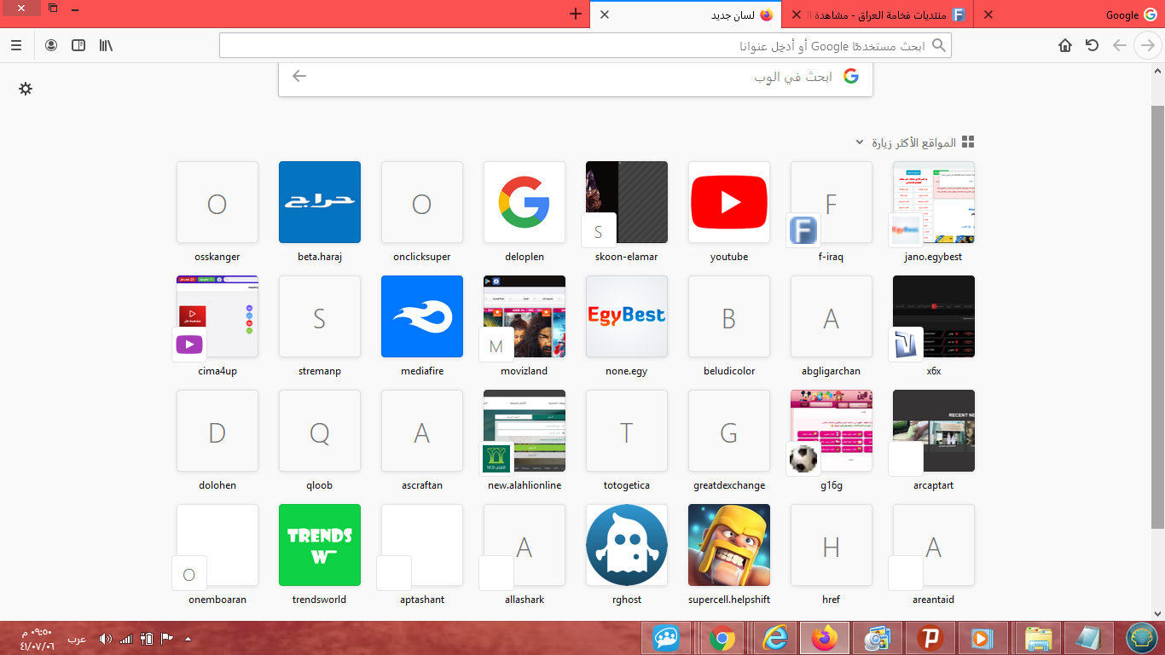Open the cima4up thumbnail tile

coord(217,316)
